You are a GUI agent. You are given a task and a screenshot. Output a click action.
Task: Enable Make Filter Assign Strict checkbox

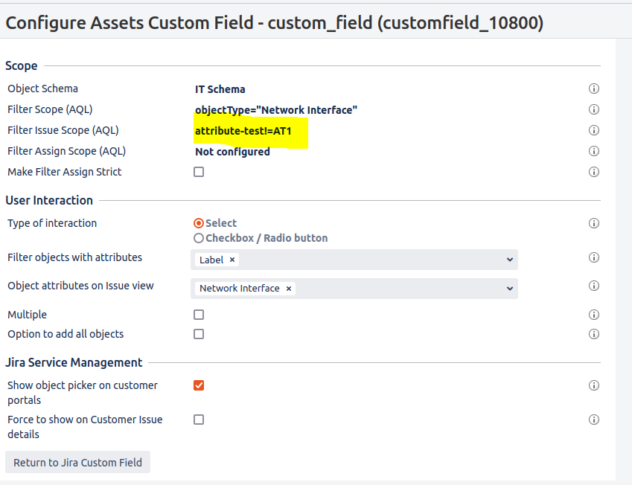tap(199, 172)
